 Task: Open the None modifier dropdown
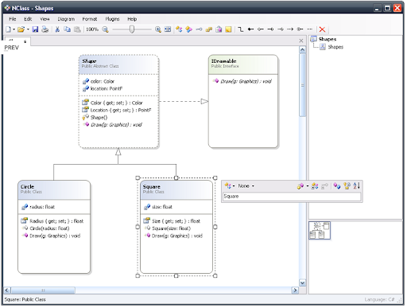click(246, 186)
